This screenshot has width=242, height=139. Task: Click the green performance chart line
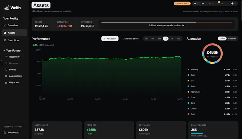pyautogui.click(x=111, y=58)
